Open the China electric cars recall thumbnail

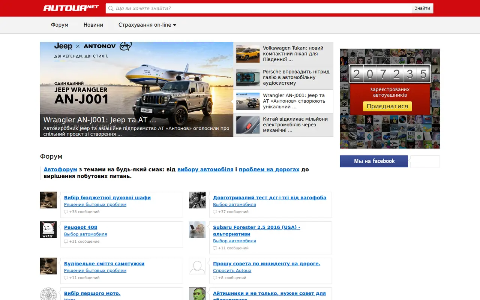pos(248,125)
